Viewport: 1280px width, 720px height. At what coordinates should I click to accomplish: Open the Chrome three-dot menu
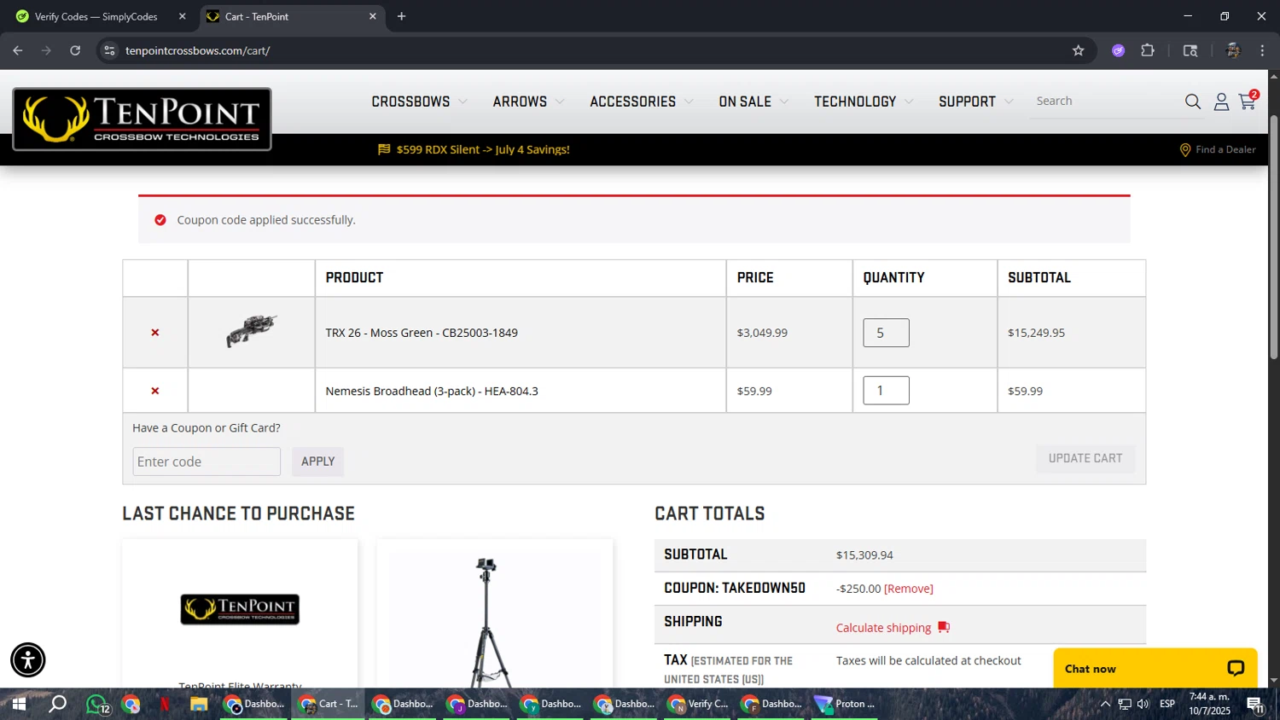(1262, 50)
